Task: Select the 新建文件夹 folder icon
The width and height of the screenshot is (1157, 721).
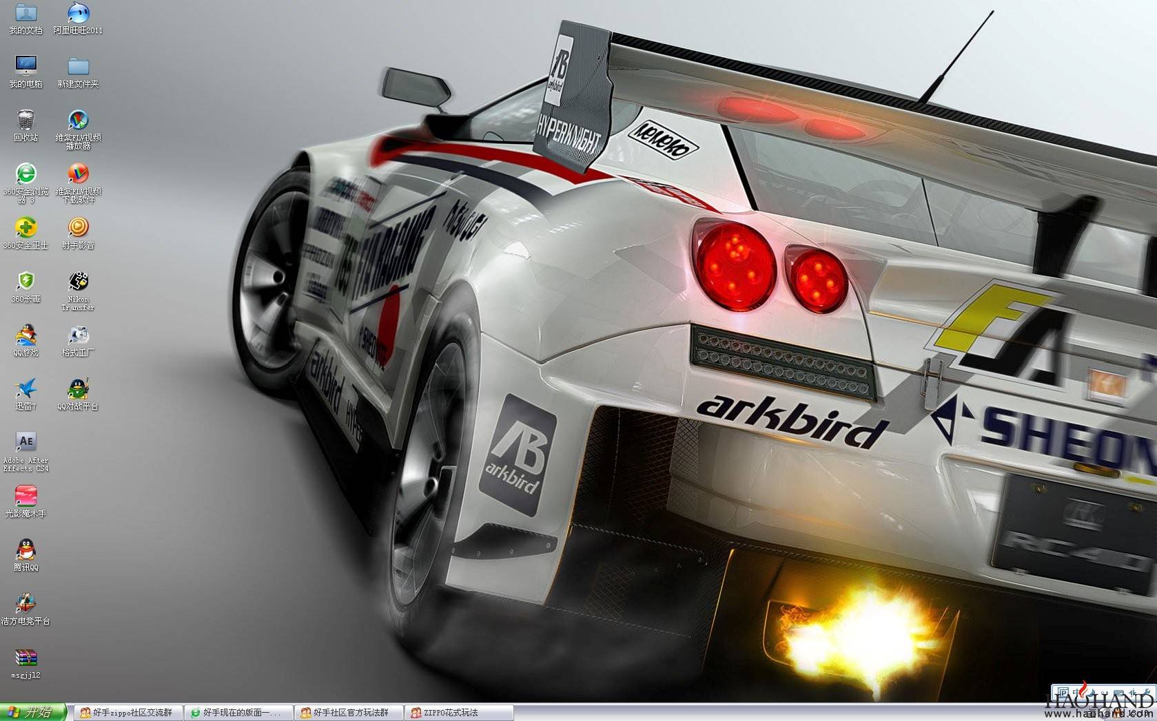Action: click(x=78, y=72)
